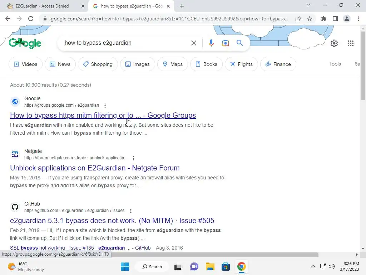Click the forum.netgate.com result URL
Image resolution: width=366 pixels, height=275 pixels.
[76, 158]
